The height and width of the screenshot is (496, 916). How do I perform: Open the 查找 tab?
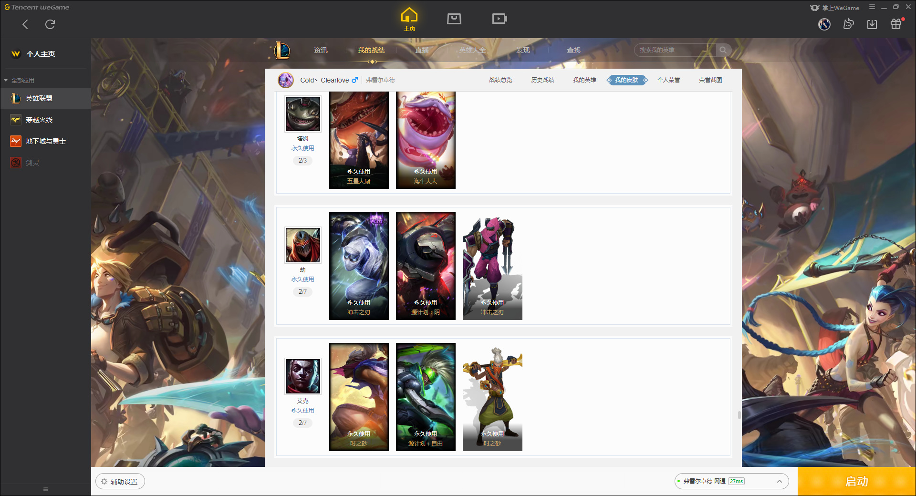pos(573,50)
